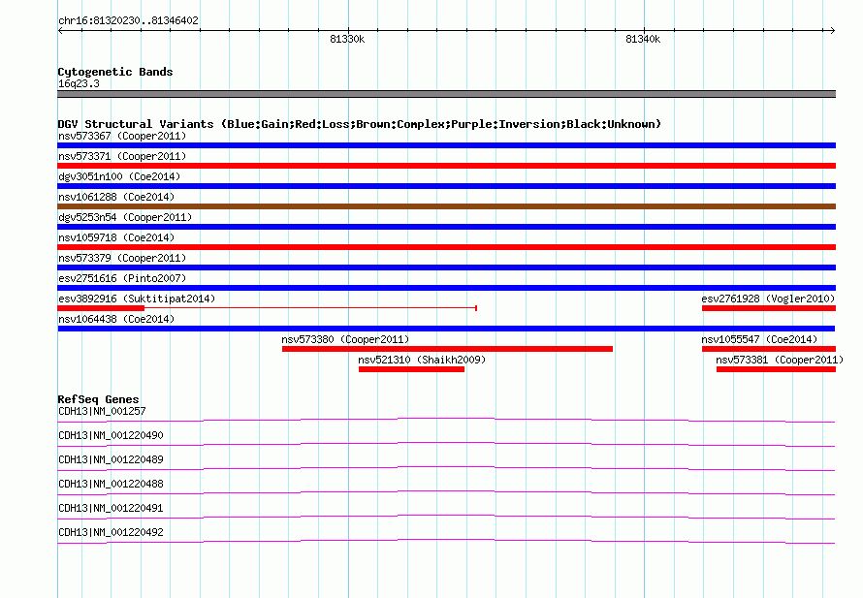Click the nsv573380 (Cooper2011) loss bar
The height and width of the screenshot is (598, 863).
(447, 349)
